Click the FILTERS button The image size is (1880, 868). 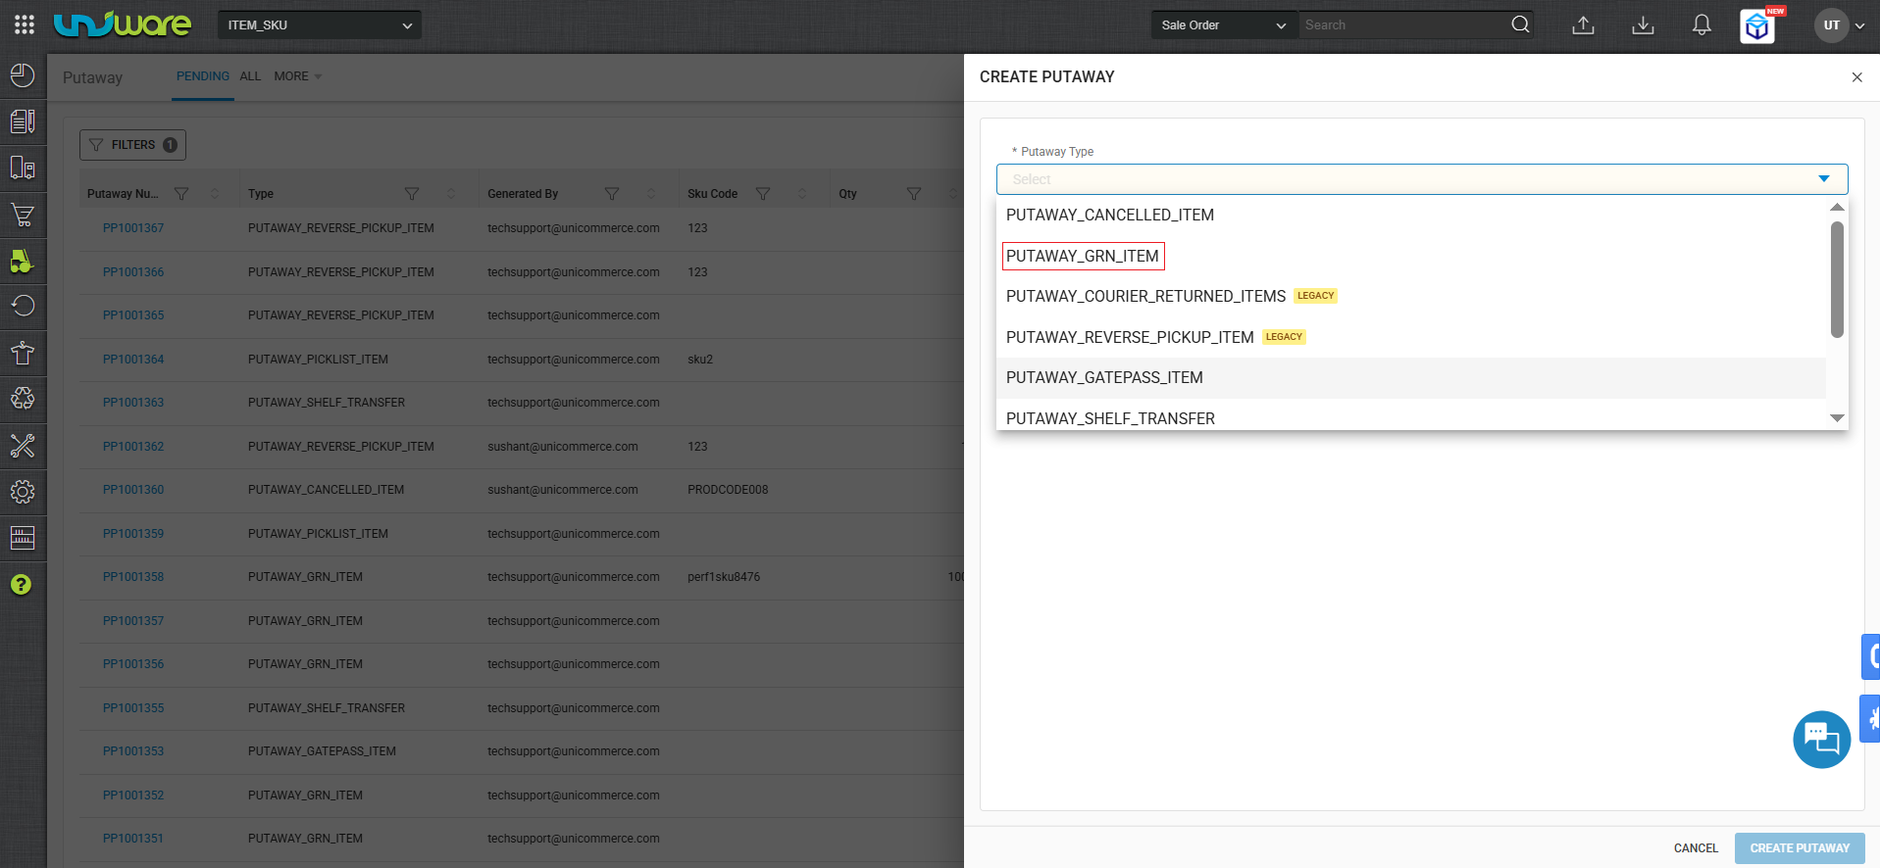tap(132, 145)
